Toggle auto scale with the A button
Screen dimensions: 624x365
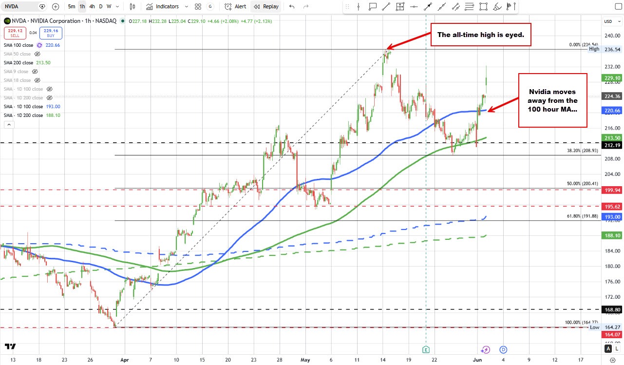pyautogui.click(x=608, y=348)
